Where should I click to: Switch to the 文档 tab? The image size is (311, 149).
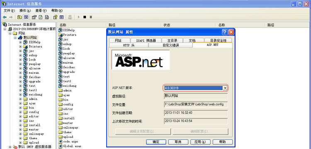pos(193,41)
